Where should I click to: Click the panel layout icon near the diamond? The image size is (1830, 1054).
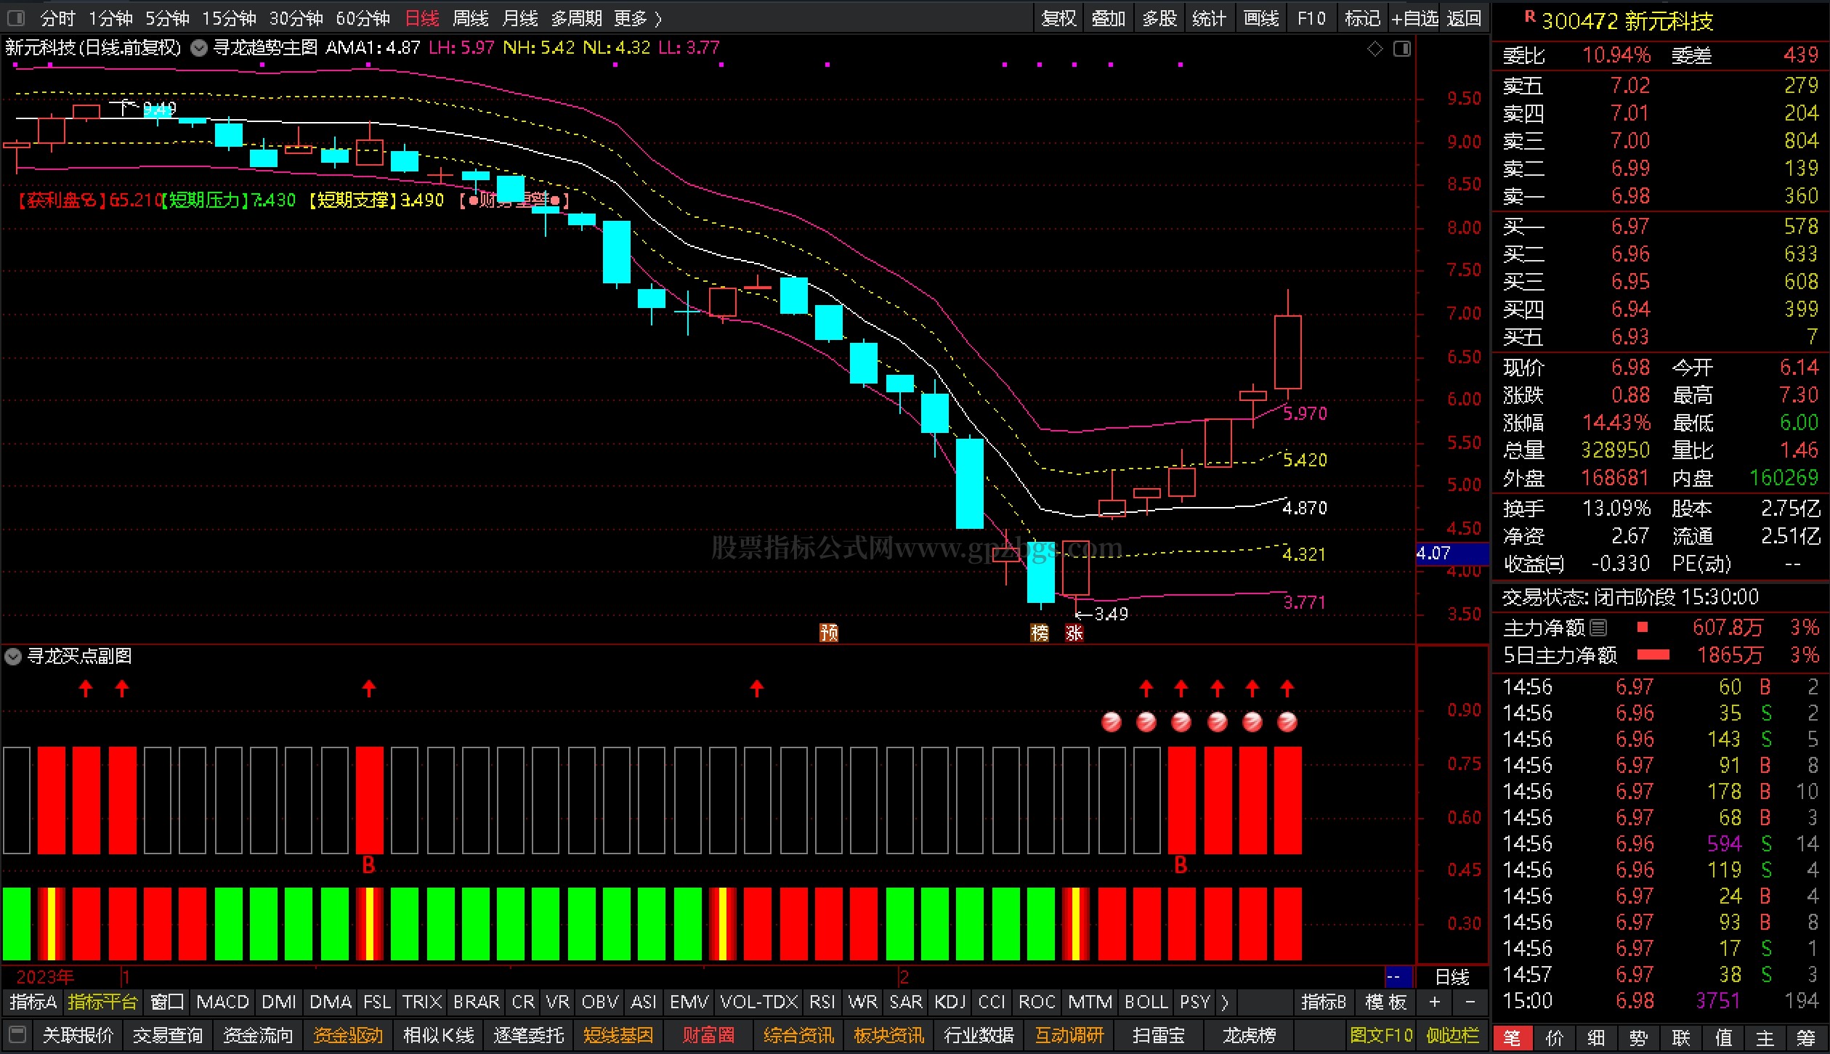click(x=1402, y=49)
